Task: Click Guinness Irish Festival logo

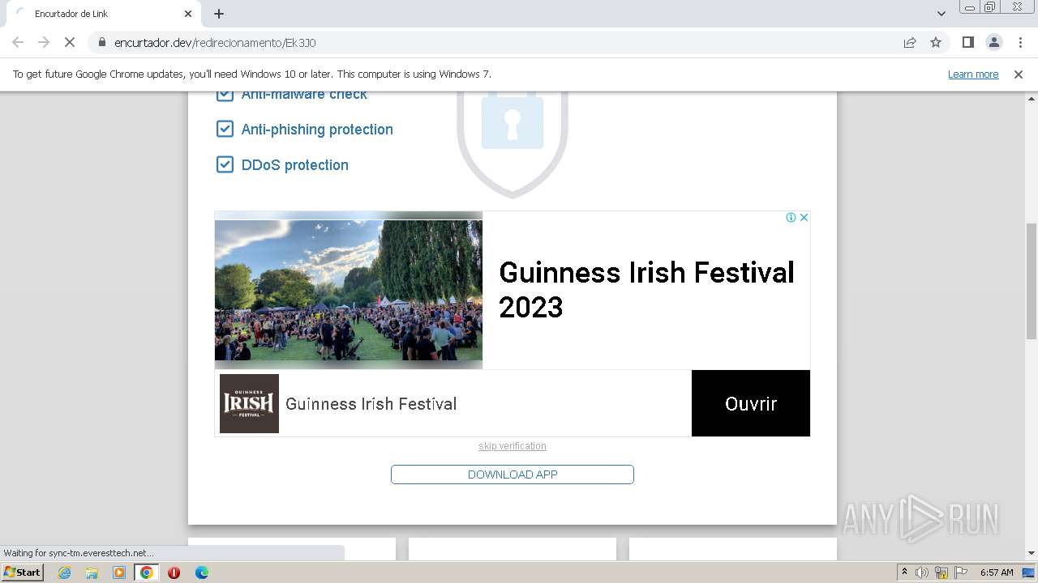Action: [x=249, y=403]
